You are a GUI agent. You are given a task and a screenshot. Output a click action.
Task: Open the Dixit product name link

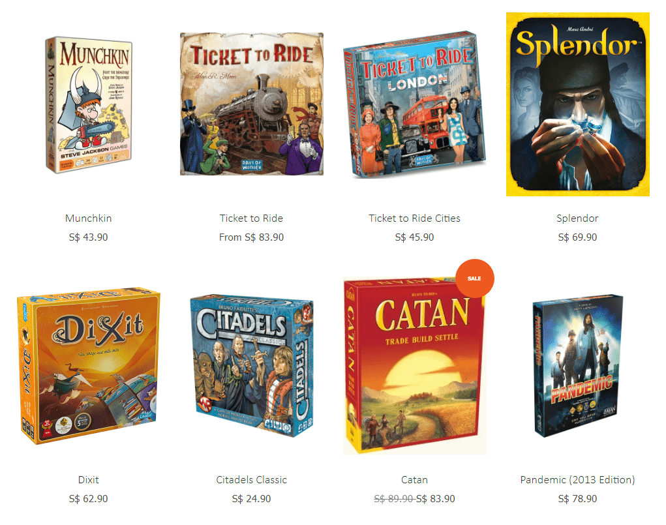[x=88, y=480]
